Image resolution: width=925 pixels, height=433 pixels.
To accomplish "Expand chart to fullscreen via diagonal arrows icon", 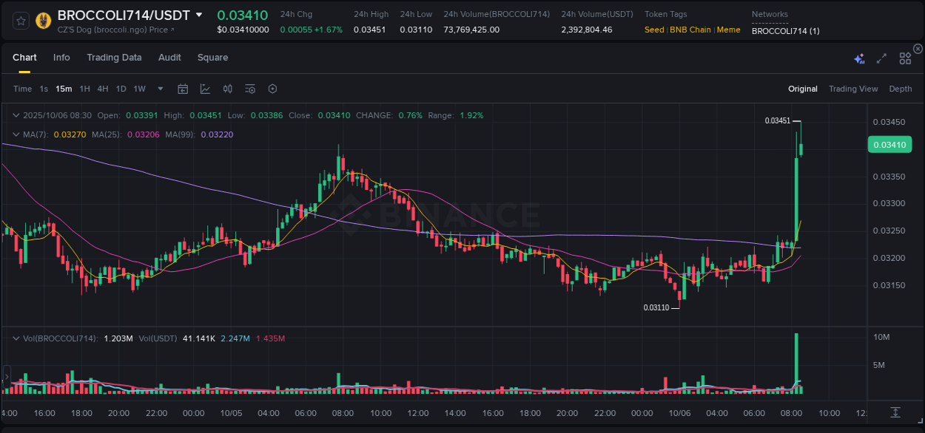I will [x=881, y=58].
